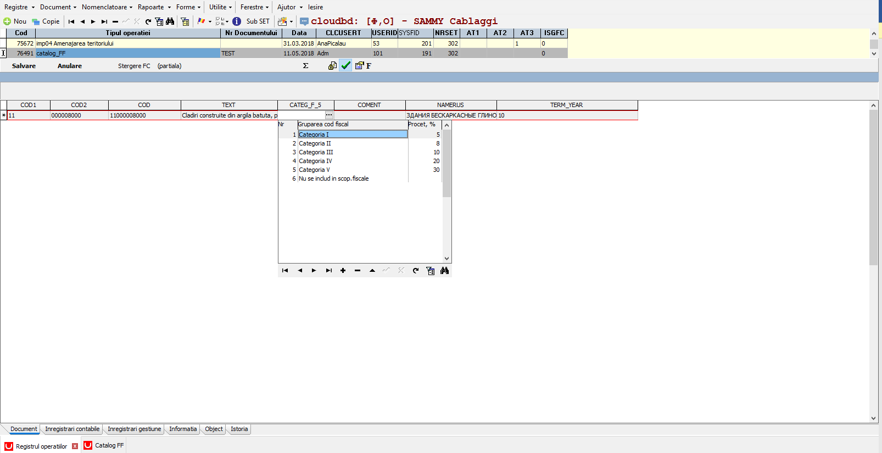Go to last record in main toolbar
The width and height of the screenshot is (882, 453).
[104, 21]
